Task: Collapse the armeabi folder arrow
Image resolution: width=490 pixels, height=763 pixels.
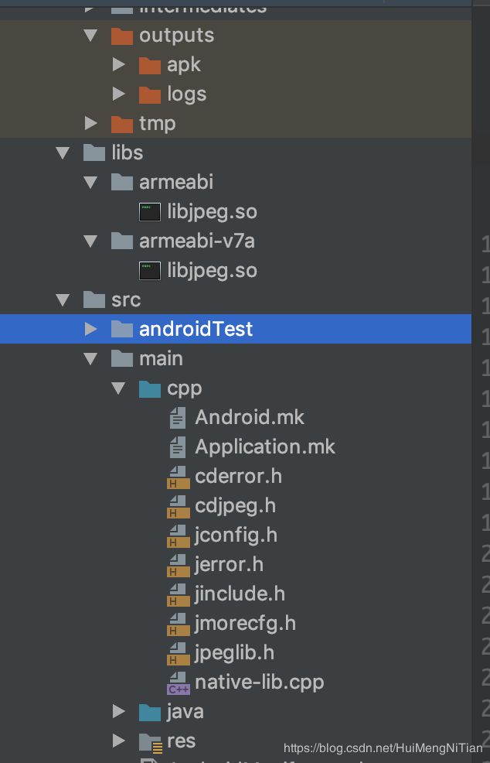Action: tap(90, 183)
